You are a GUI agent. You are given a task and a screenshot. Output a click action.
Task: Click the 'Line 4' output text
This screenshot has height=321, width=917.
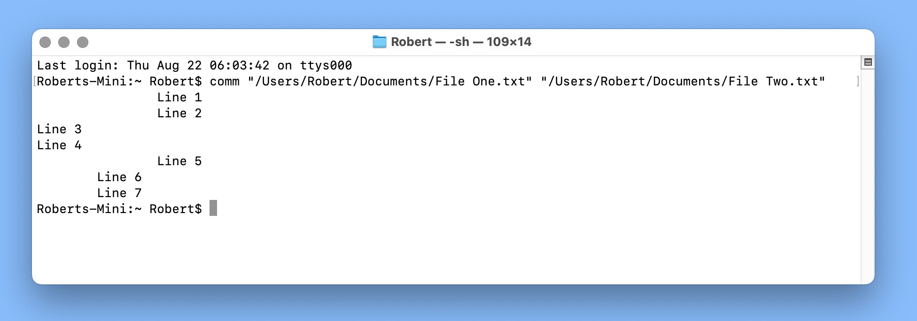coord(59,145)
